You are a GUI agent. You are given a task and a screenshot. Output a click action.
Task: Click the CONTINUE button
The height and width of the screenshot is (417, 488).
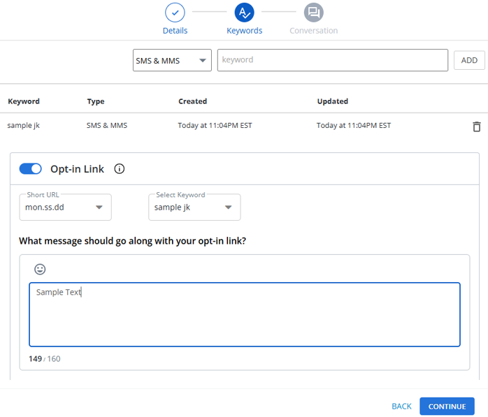pos(447,407)
